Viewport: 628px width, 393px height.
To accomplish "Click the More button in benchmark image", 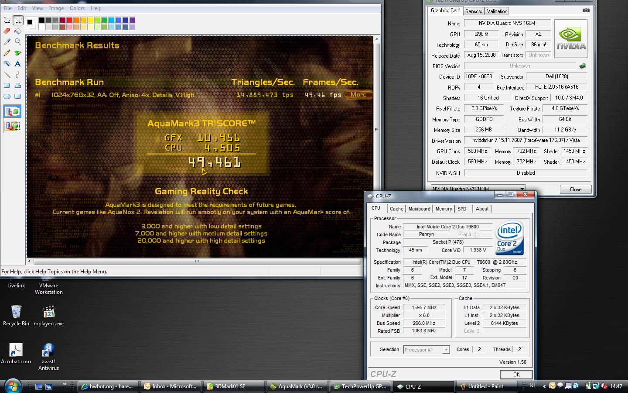I will (x=358, y=94).
